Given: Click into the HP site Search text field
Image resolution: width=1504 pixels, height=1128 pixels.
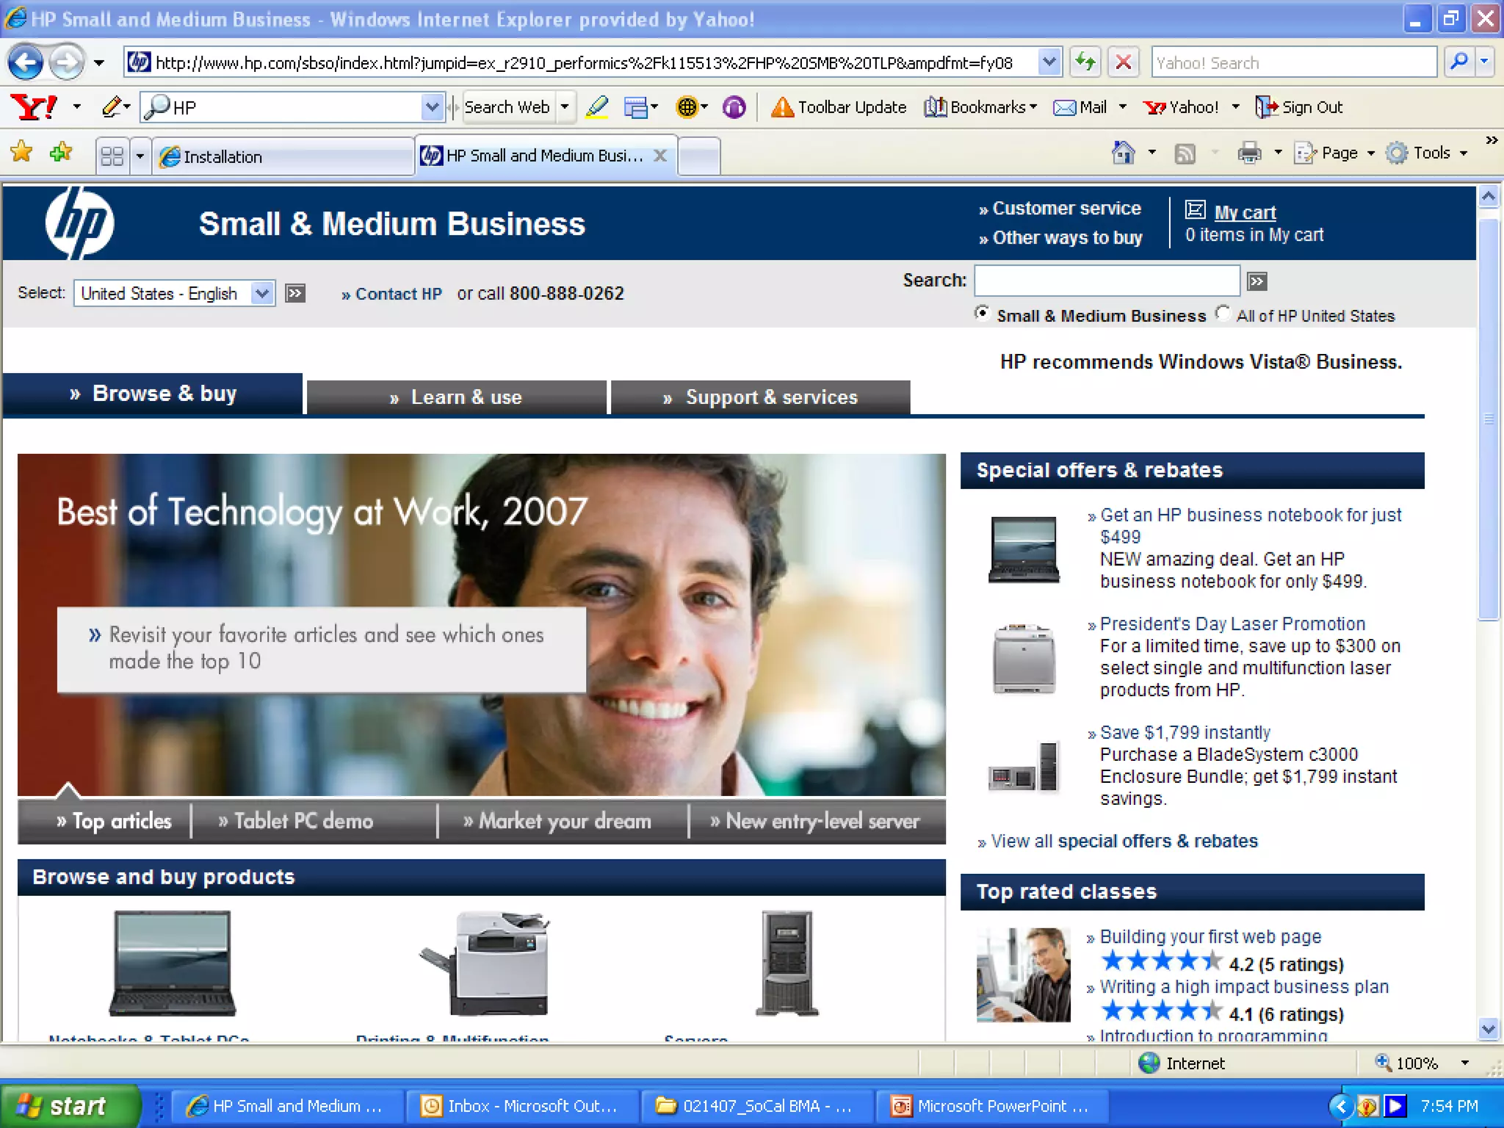Looking at the screenshot, I should [x=1107, y=281].
